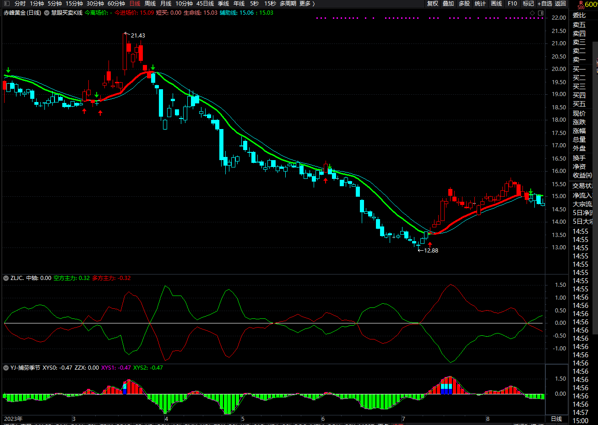Toggle the side panel icon beside the diamond
Screen dimensions: 598x425
(x=541, y=13)
